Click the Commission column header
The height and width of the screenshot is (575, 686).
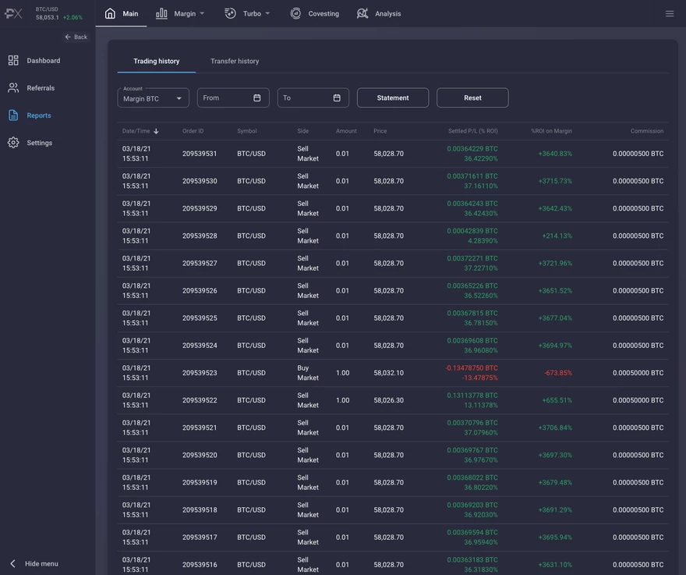[646, 131]
